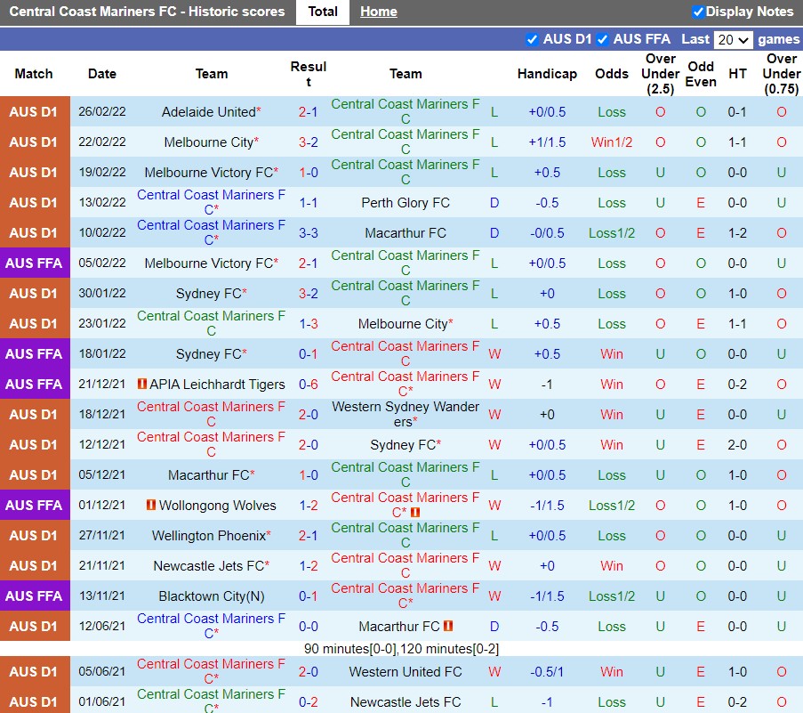
Task: Uncheck the AUS D1 league filter
Action: coord(532,39)
